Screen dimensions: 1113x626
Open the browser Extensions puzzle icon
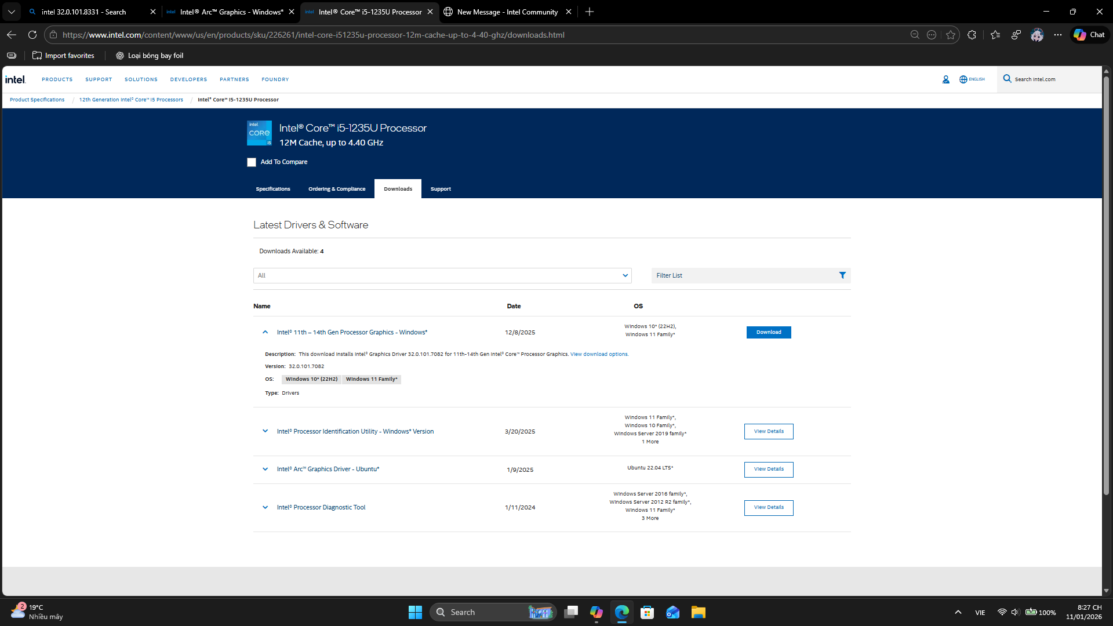click(x=972, y=35)
